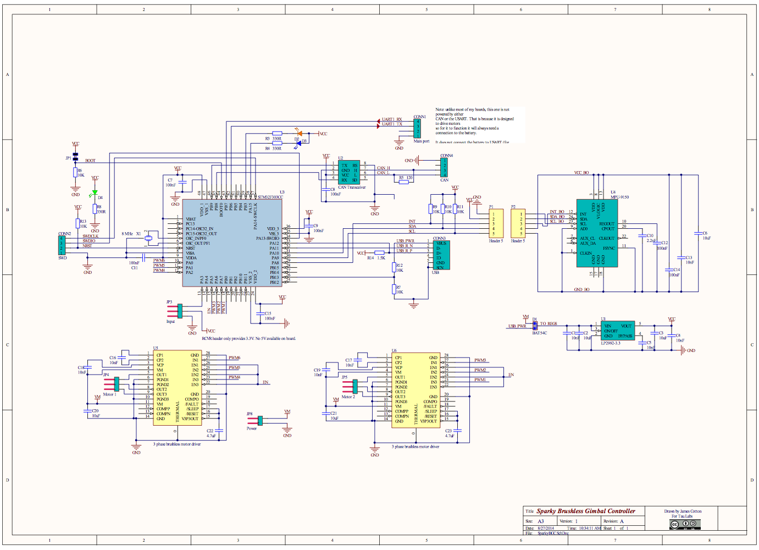The height and width of the screenshot is (550, 759).
Task: Select capacitor C6 10uF
Action: pyautogui.click(x=698, y=234)
